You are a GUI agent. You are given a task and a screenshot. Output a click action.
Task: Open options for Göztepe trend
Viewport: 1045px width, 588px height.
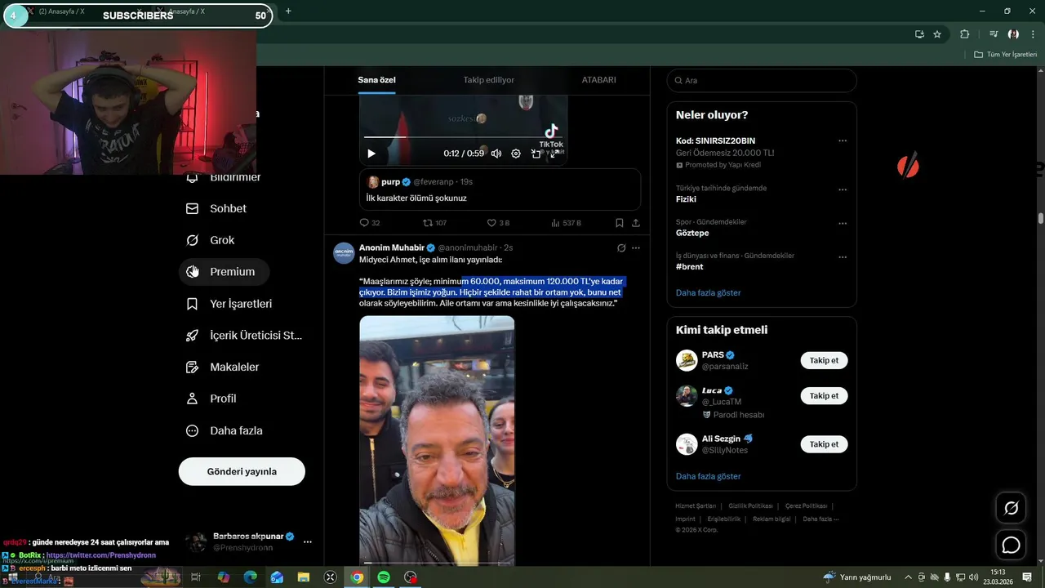coord(843,223)
